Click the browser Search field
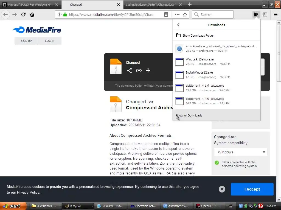 213,14
